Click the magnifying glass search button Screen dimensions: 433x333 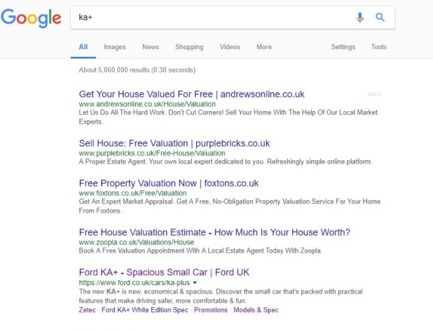(380, 17)
